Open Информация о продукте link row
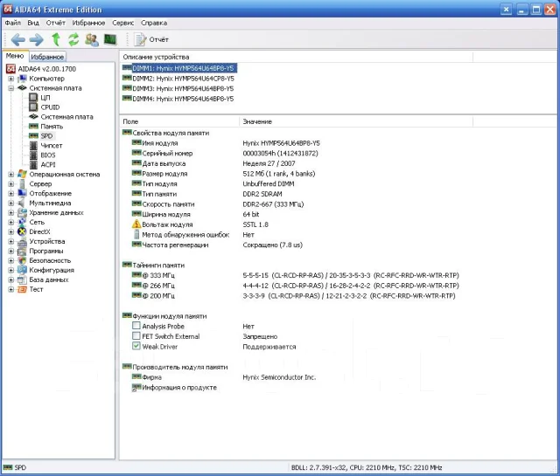 coord(179,388)
